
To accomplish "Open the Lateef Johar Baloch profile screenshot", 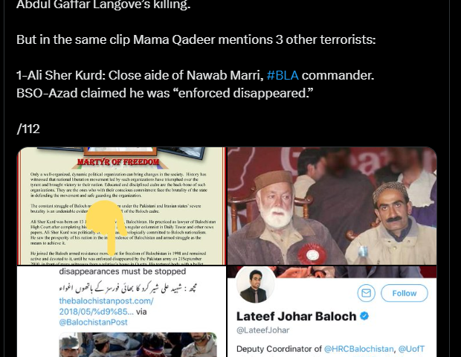I will click(332, 312).
